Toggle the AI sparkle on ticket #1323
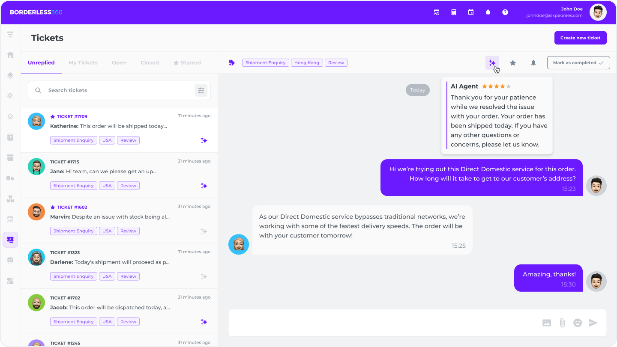617x347 pixels. 204,276
